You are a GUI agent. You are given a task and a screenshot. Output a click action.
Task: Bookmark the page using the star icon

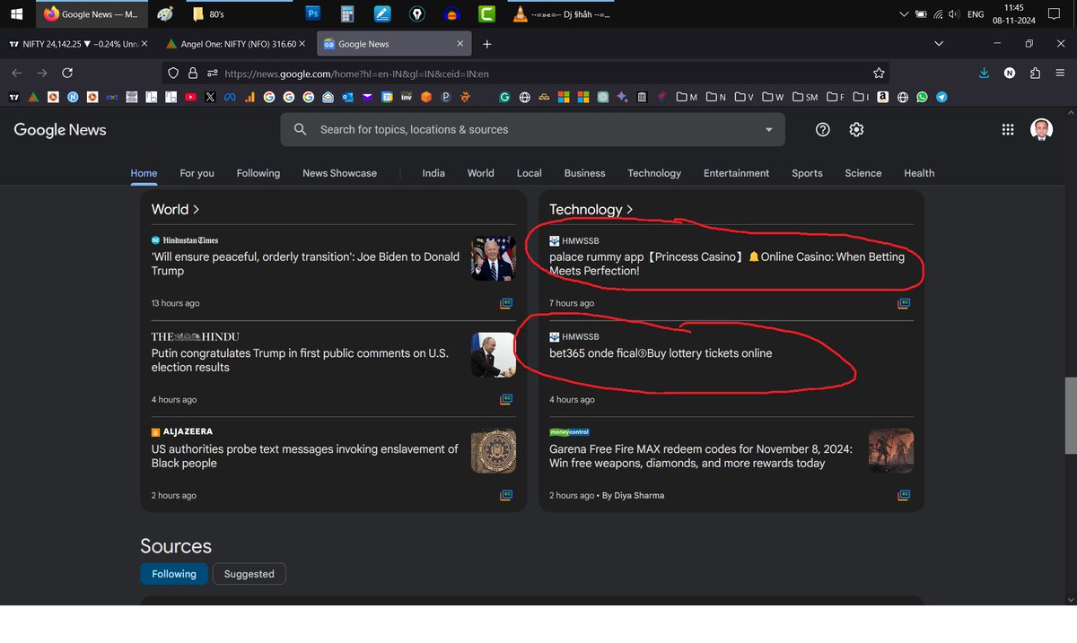coord(879,73)
